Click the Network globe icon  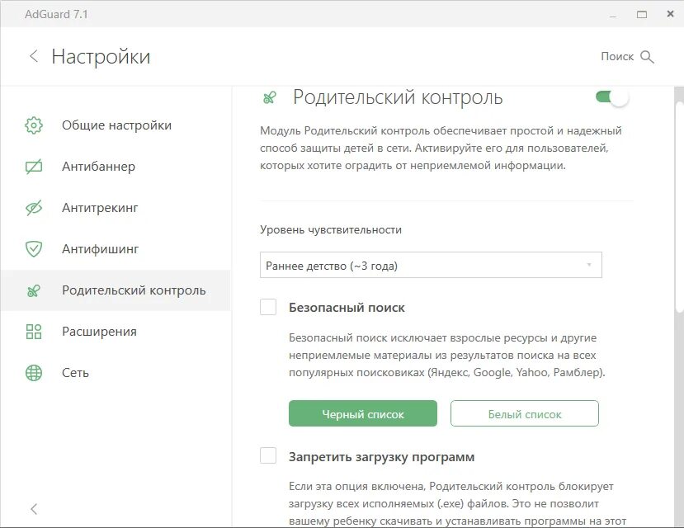34,373
